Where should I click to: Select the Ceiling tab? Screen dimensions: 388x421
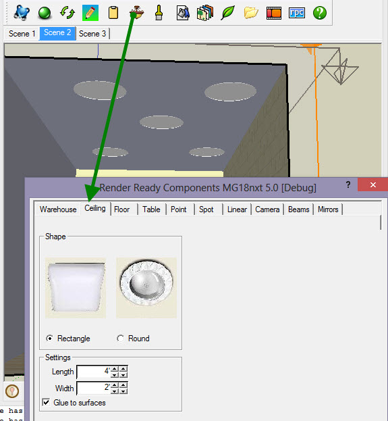tap(95, 208)
